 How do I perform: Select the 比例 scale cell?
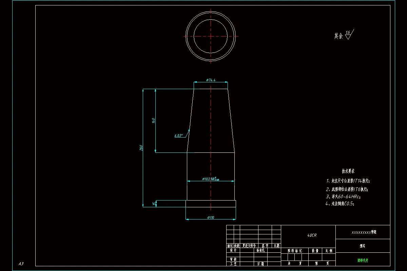[x=328, y=251]
